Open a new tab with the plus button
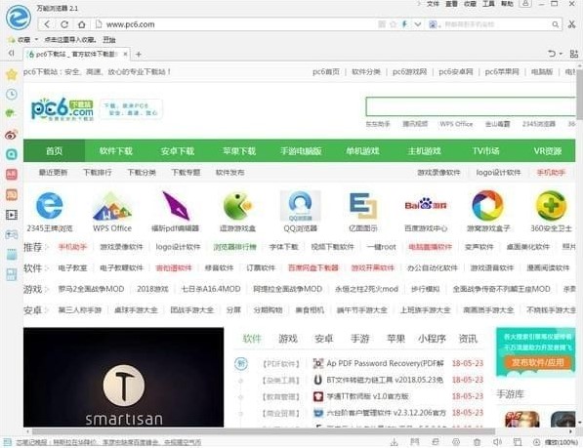 (x=139, y=55)
